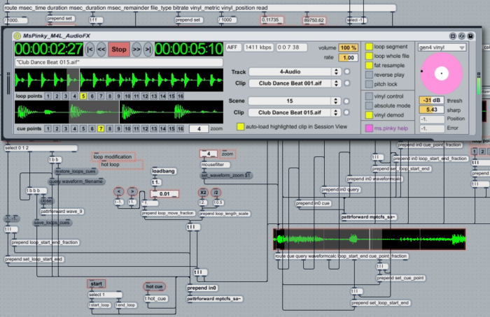490x317 pixels.
Task: Click the X2 loop length button
Action: (x=202, y=192)
